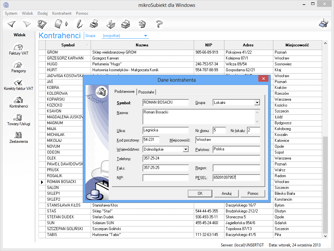This screenshot has height=251, width=334.
Task: Open Faktury VAT from the sidebar
Action: click(19, 49)
